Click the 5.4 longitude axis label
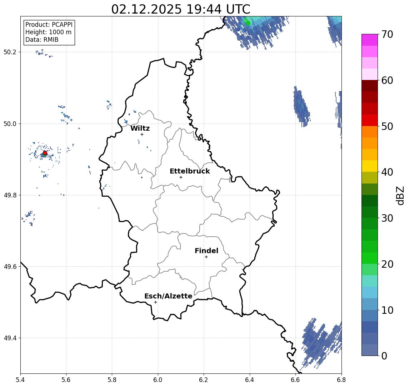This screenshot has width=409, height=387. tap(20, 380)
